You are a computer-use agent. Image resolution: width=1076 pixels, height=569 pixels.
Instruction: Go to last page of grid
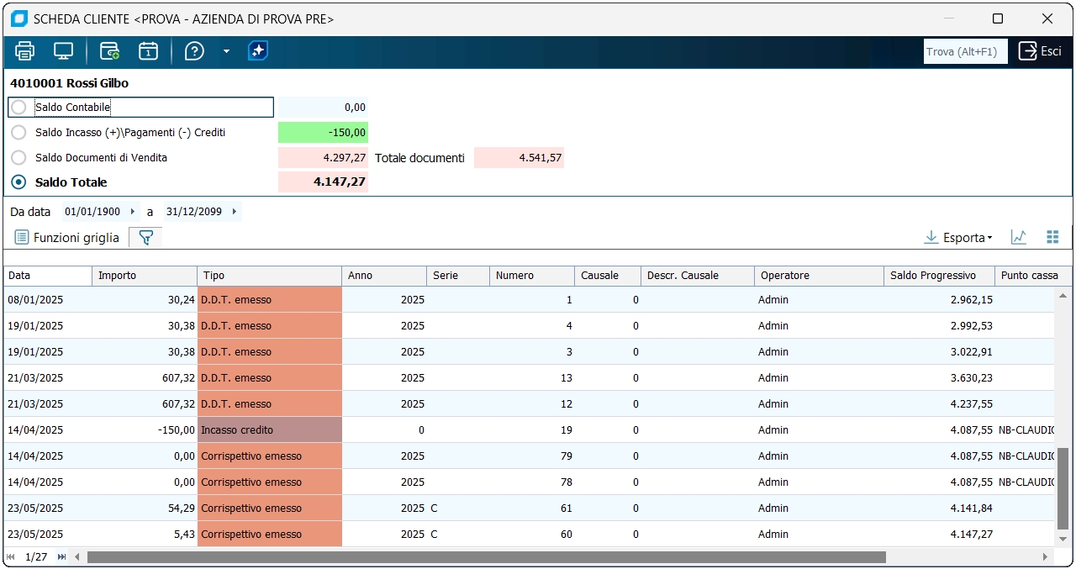tap(61, 557)
